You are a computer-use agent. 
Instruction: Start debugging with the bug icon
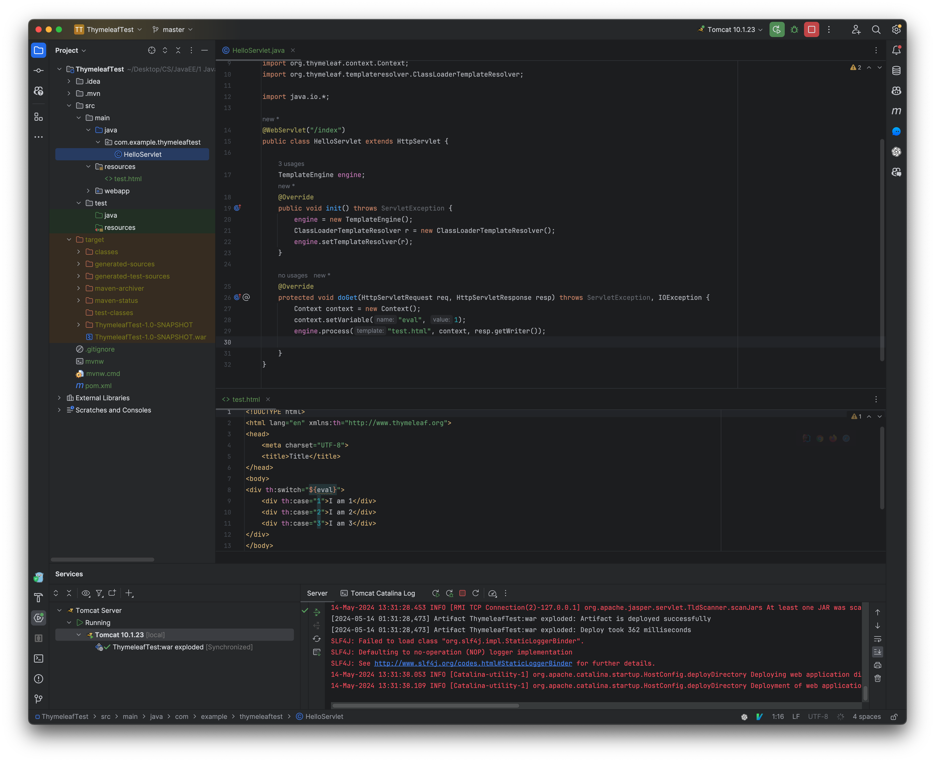(794, 29)
